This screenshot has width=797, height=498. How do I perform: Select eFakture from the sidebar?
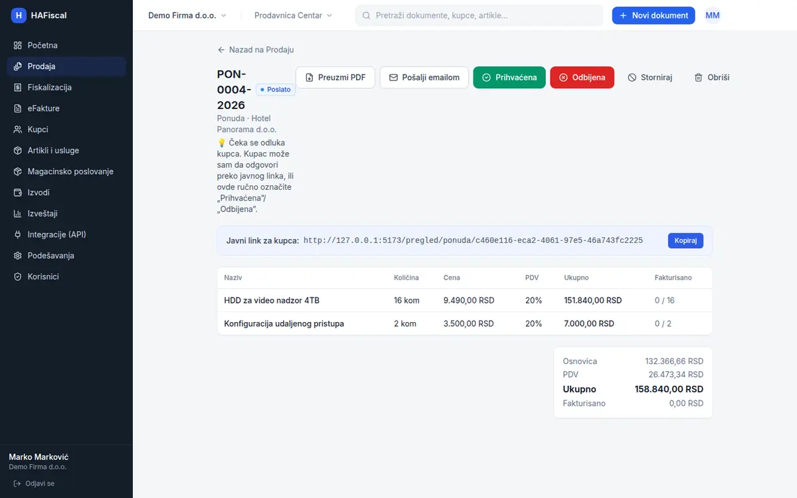point(66,108)
